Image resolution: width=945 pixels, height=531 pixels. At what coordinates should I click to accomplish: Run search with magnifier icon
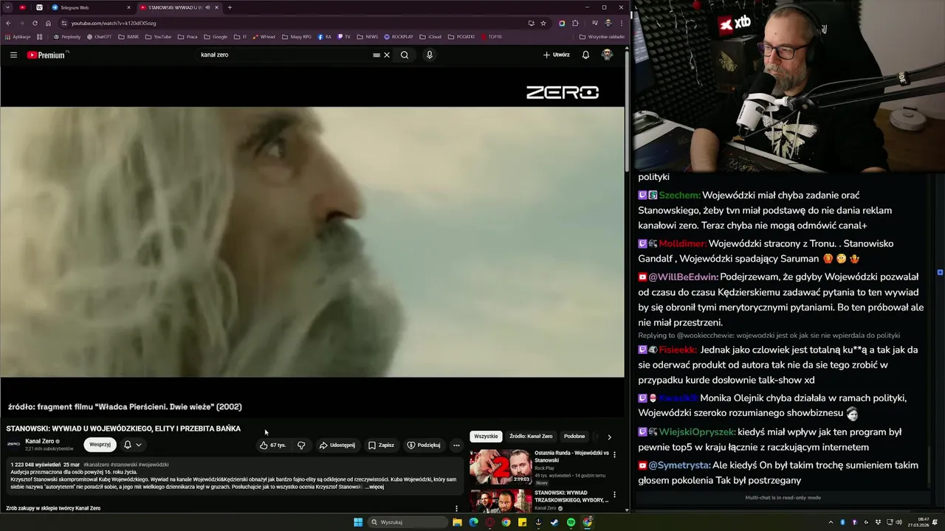pos(405,55)
